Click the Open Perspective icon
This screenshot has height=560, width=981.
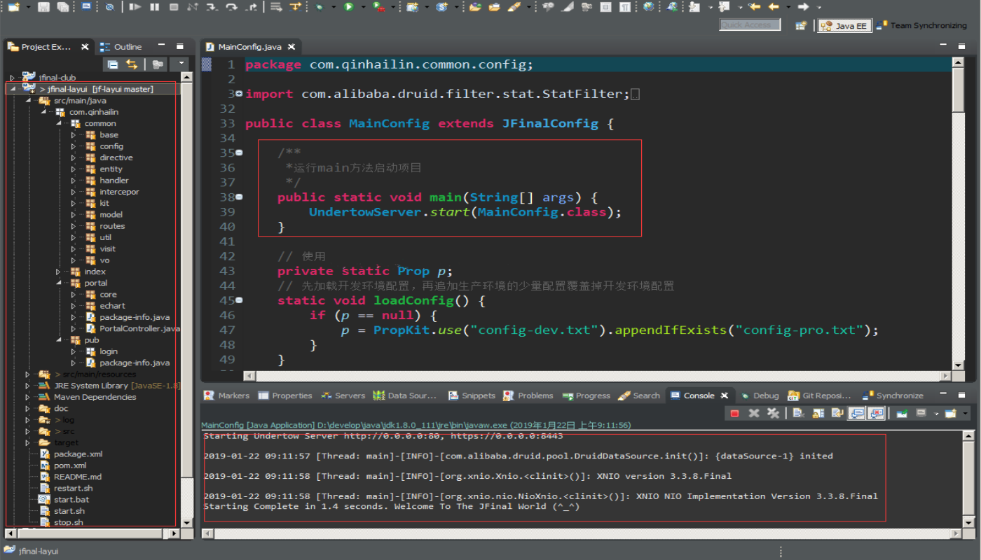point(801,25)
